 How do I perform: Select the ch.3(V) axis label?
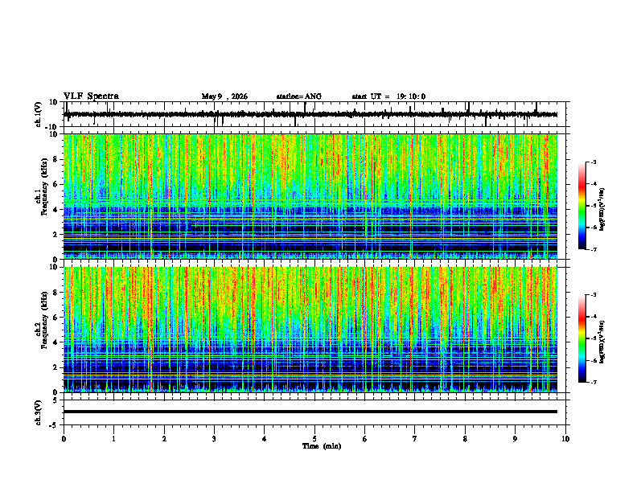[x=39, y=413]
